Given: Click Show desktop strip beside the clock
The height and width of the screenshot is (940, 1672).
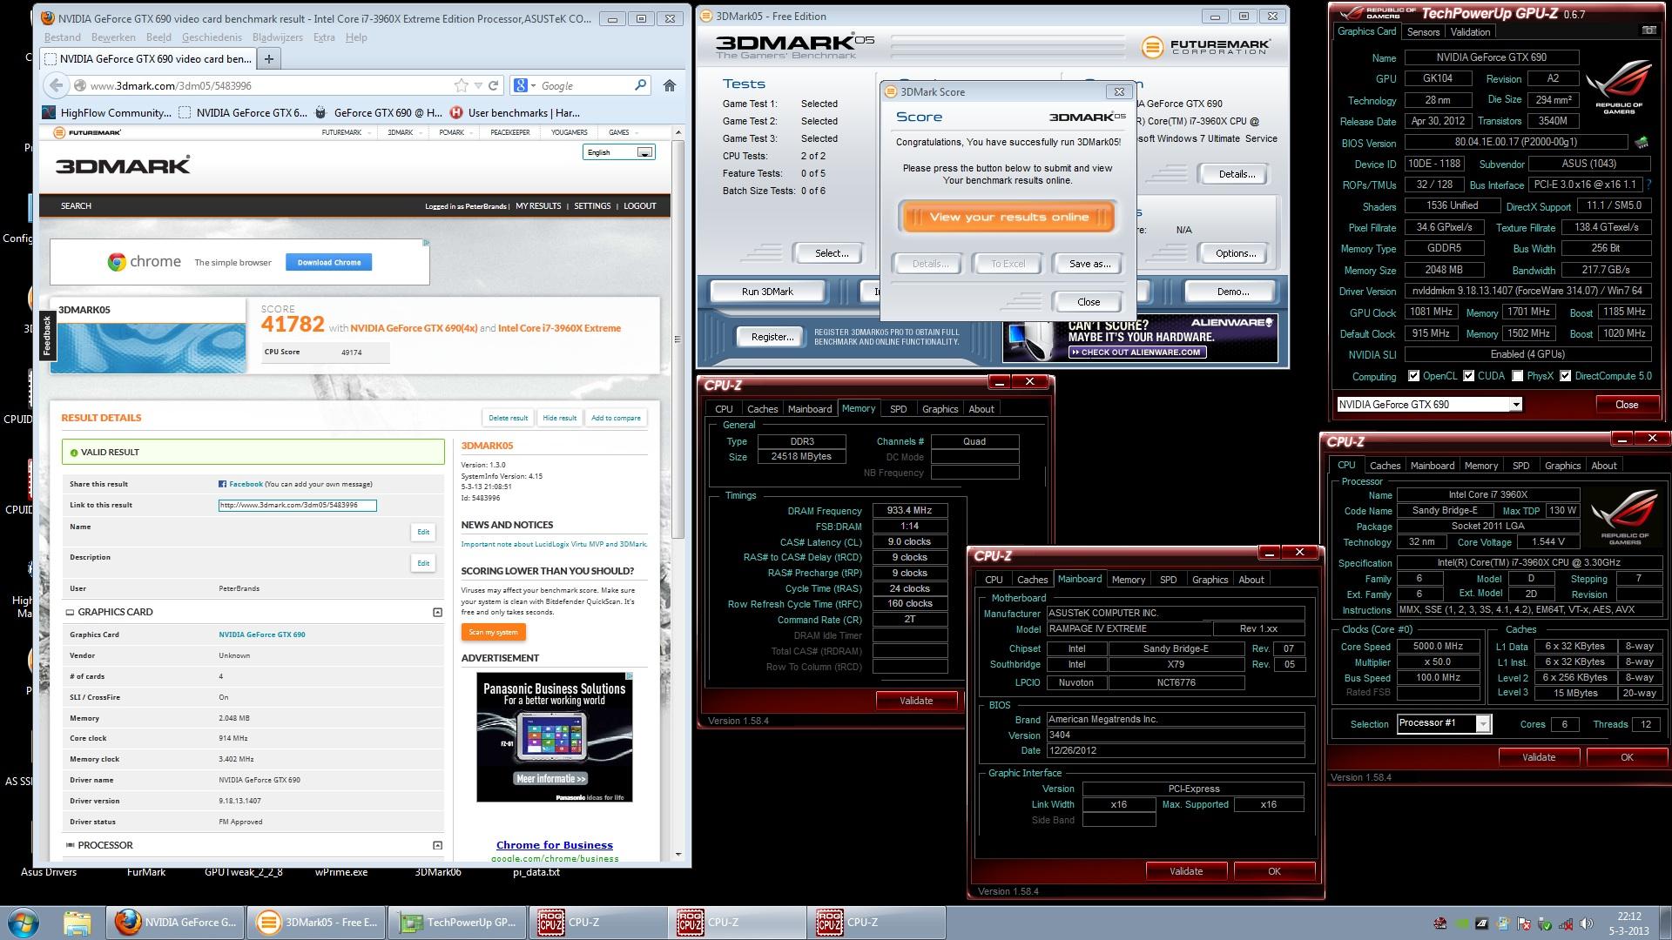Looking at the screenshot, I should (1666, 923).
